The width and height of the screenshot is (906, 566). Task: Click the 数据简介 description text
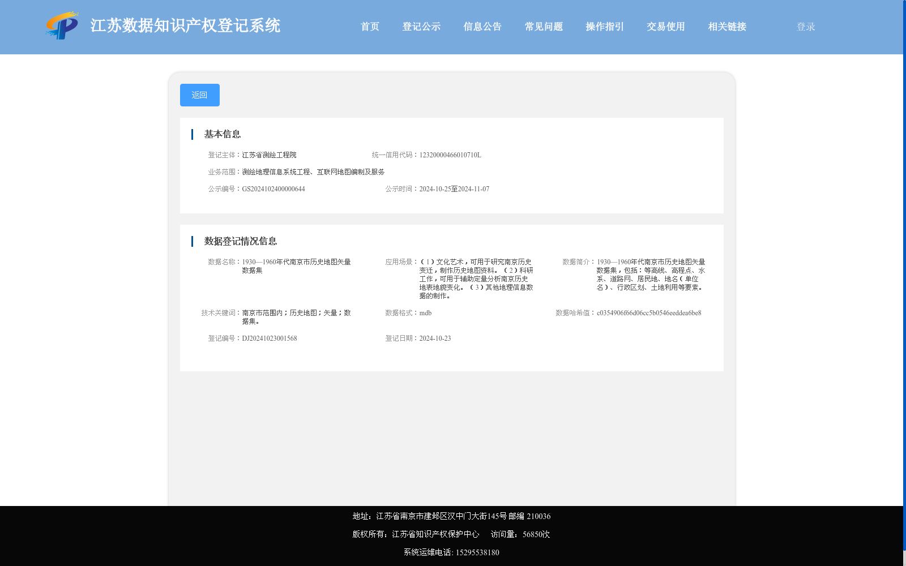click(x=651, y=275)
